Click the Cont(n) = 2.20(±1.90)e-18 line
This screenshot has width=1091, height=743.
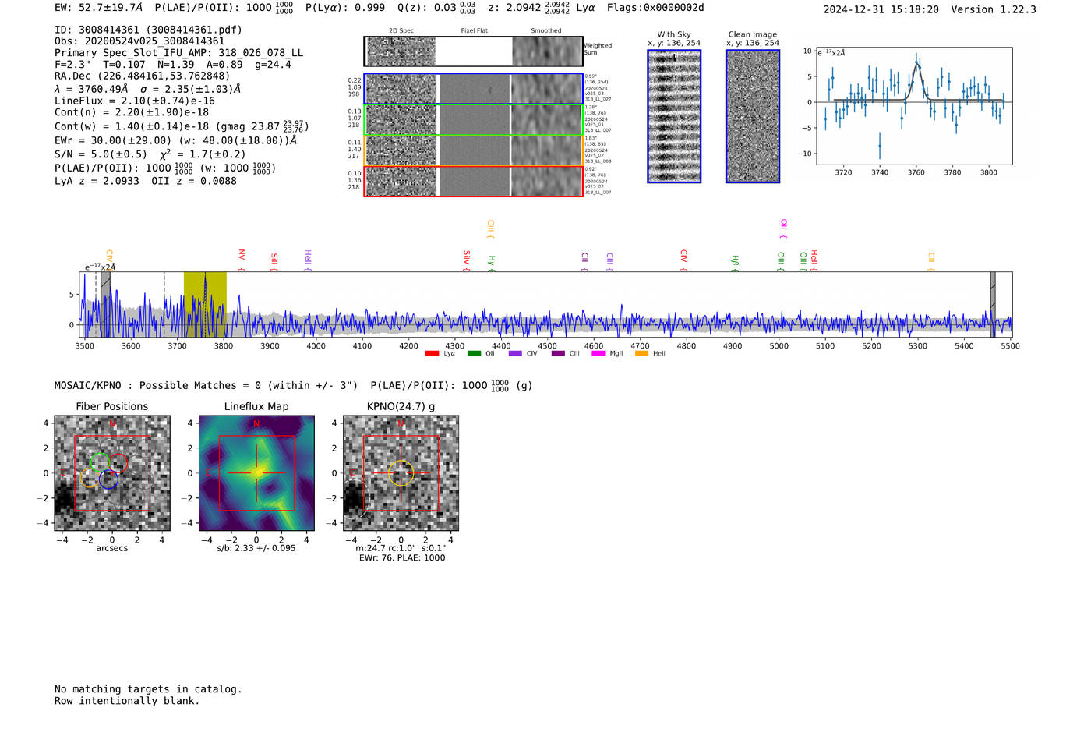coord(132,112)
